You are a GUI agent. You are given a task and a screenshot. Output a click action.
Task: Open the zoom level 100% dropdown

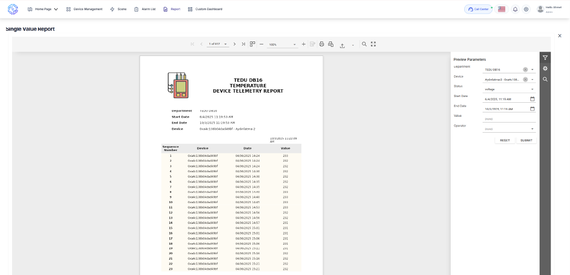pyautogui.click(x=294, y=44)
